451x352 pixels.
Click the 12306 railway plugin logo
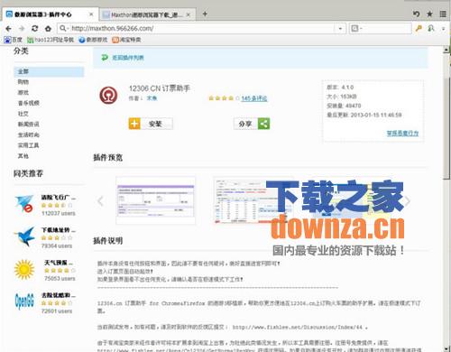click(108, 95)
